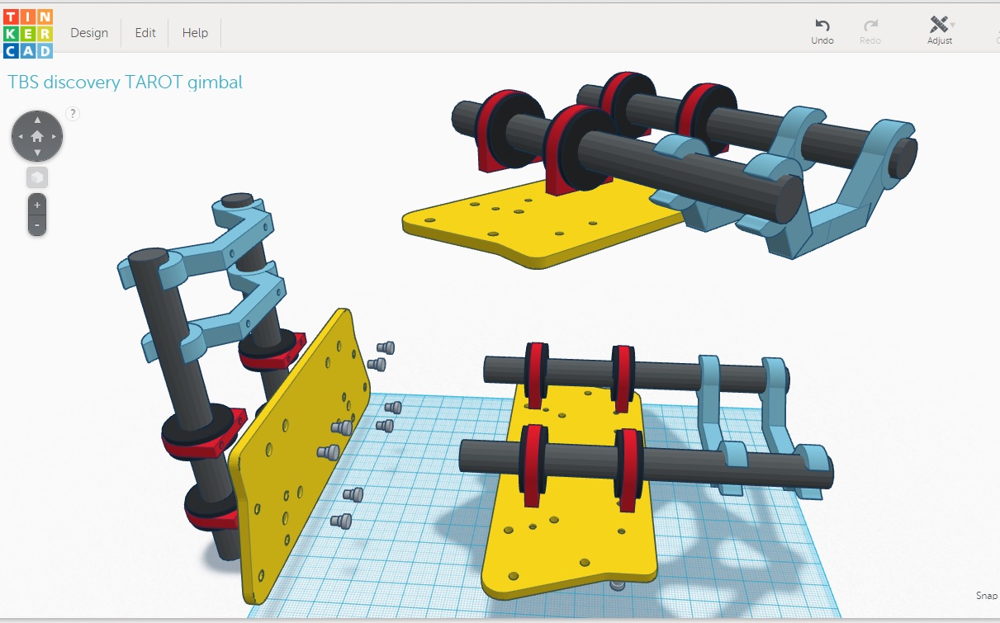
Task: Open the Design menu
Action: click(89, 33)
